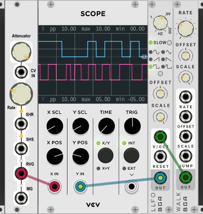The image size is (203, 214).
Task: Click the WALK OFFSET knob
Action: click(x=185, y=56)
